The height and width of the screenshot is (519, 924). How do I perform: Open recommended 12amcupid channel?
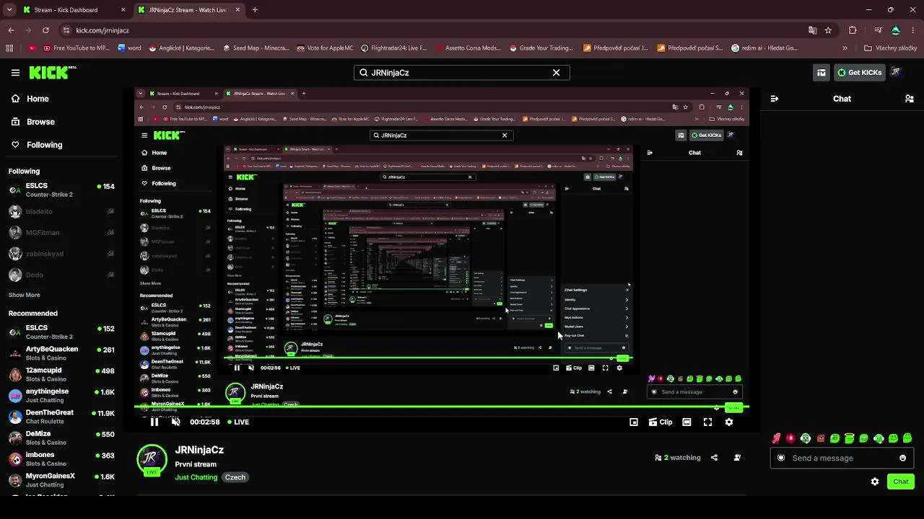pos(61,375)
